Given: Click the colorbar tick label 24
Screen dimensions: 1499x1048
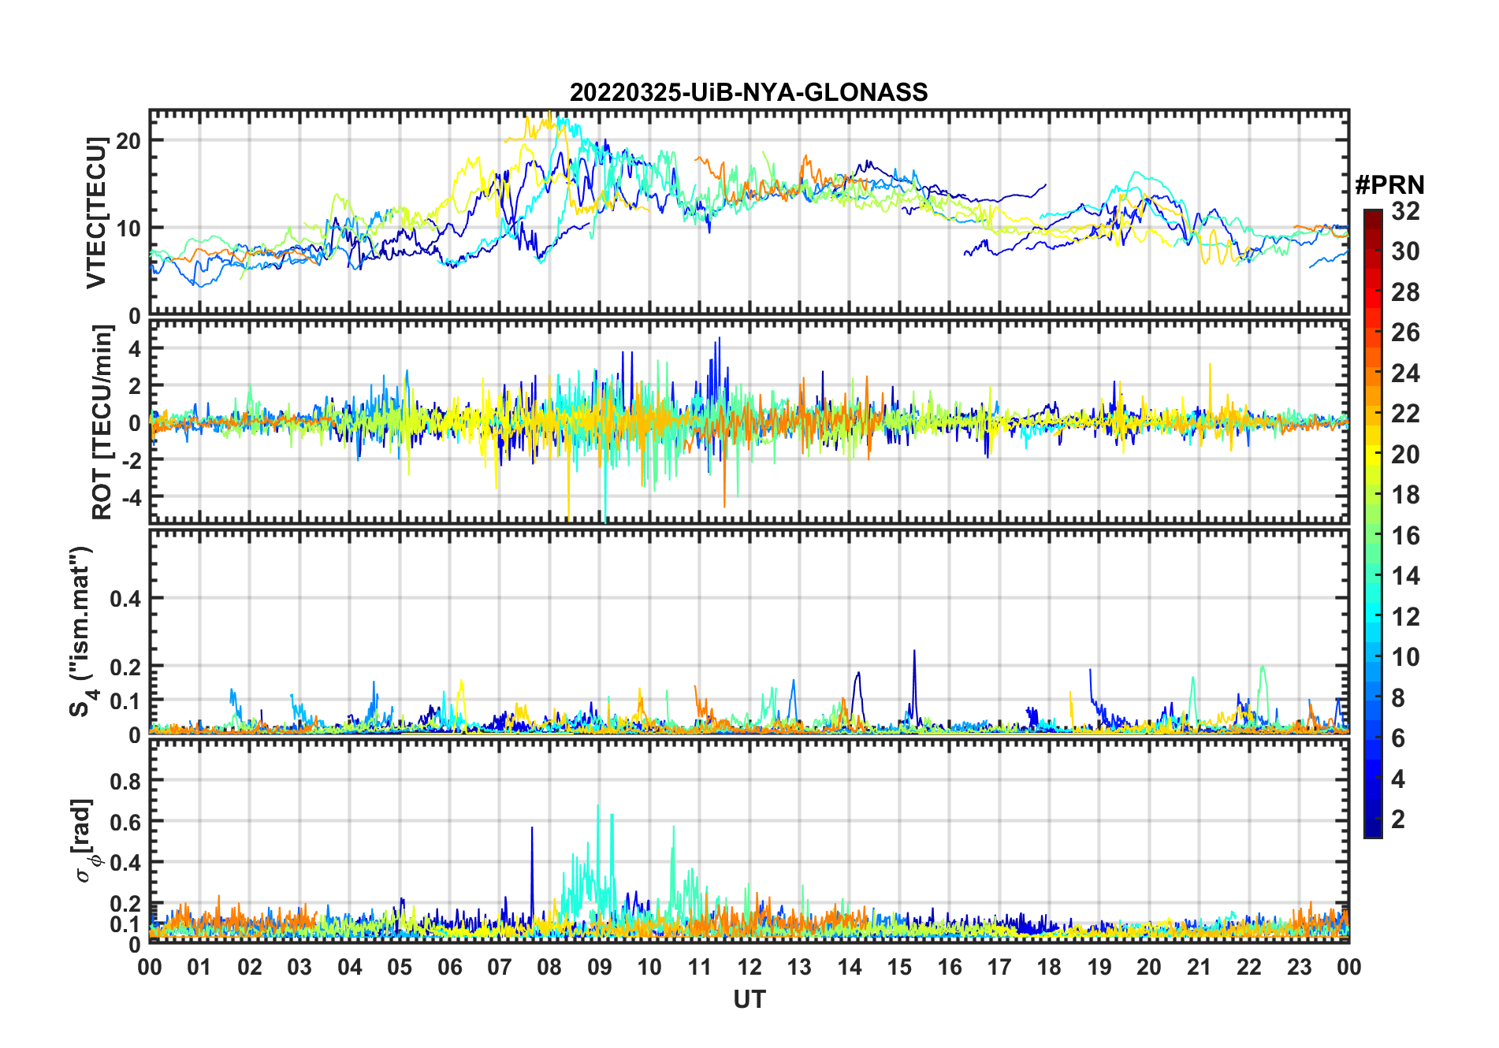Looking at the screenshot, I should tap(1405, 373).
